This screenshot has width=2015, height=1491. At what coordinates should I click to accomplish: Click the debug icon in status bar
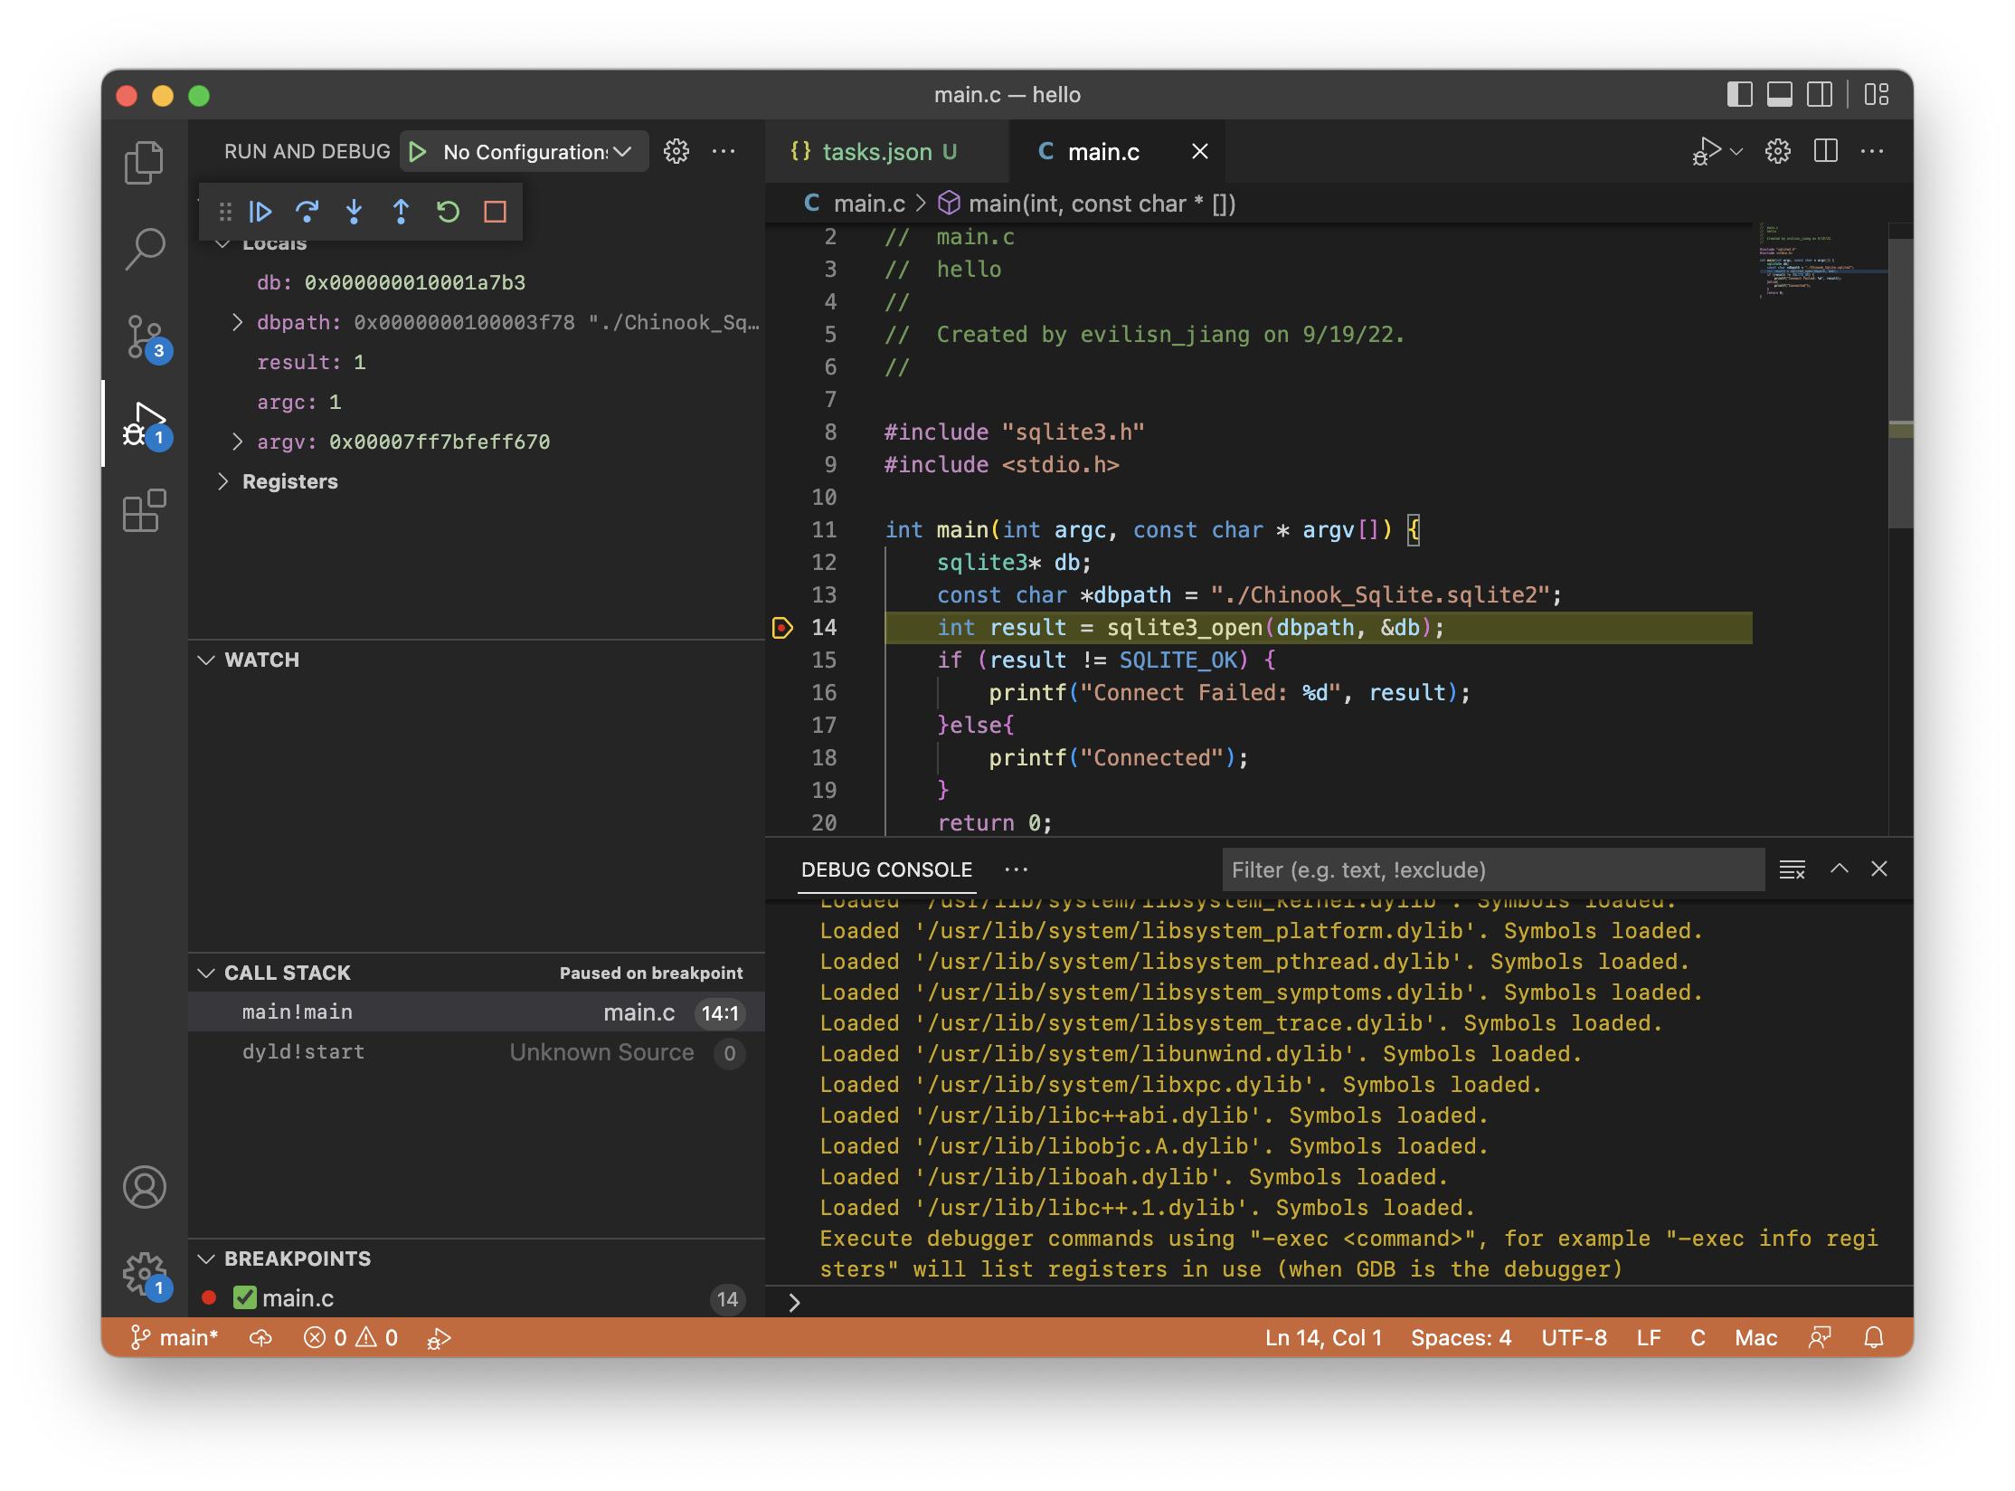[440, 1338]
